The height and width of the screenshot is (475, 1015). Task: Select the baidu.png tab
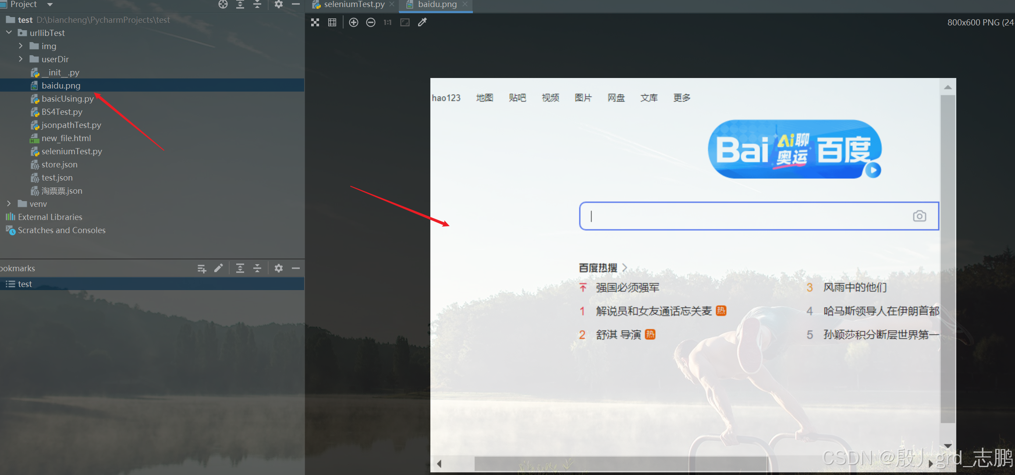click(x=434, y=5)
